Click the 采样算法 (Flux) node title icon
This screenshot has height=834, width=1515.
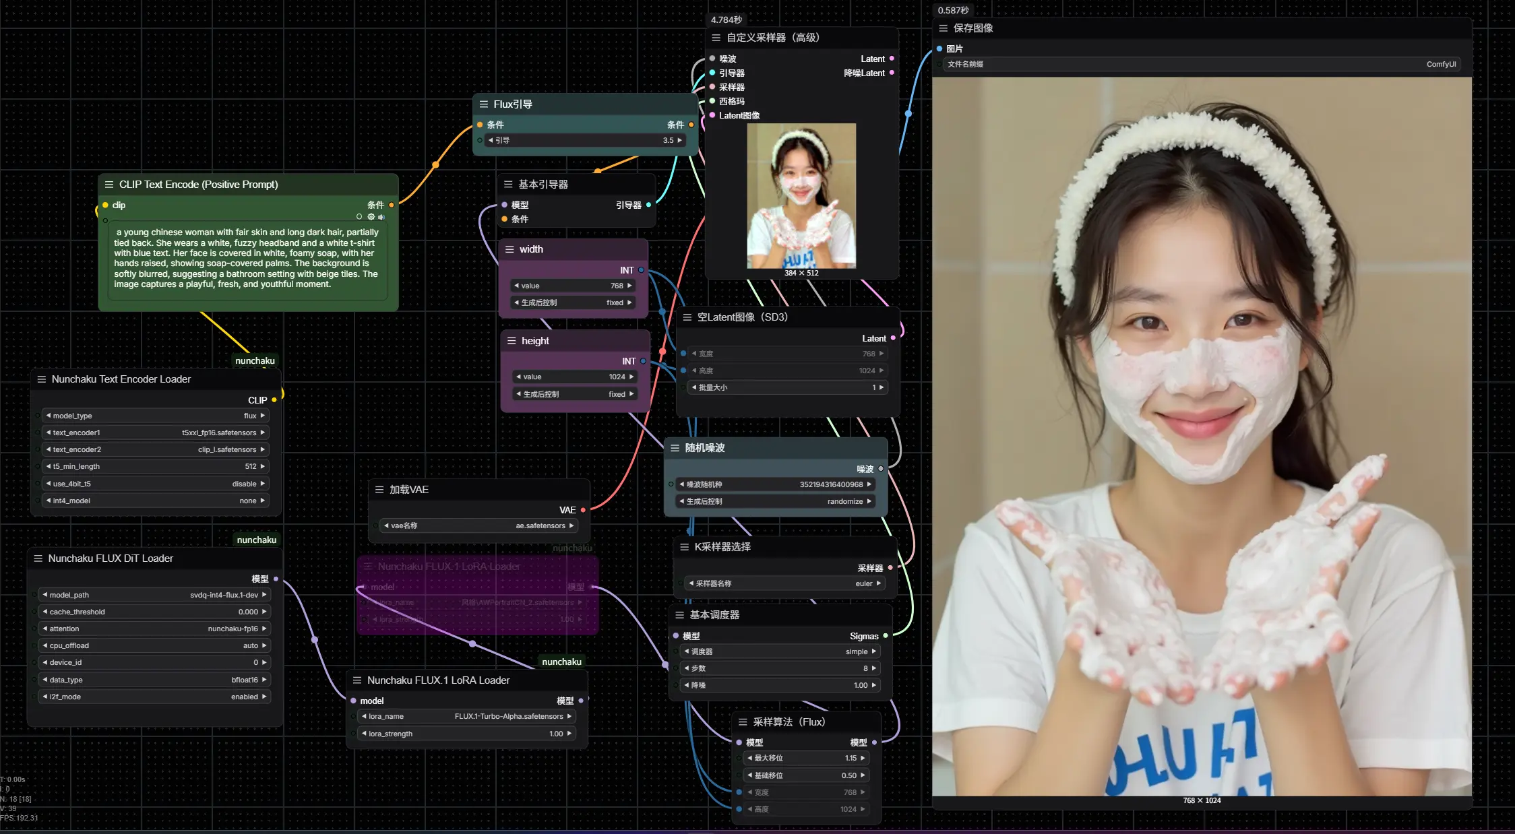pyautogui.click(x=743, y=722)
